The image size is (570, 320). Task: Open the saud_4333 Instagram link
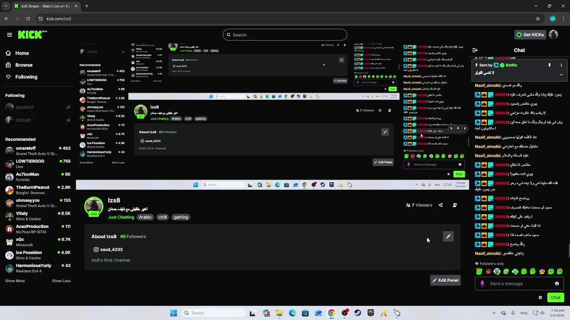108,250
